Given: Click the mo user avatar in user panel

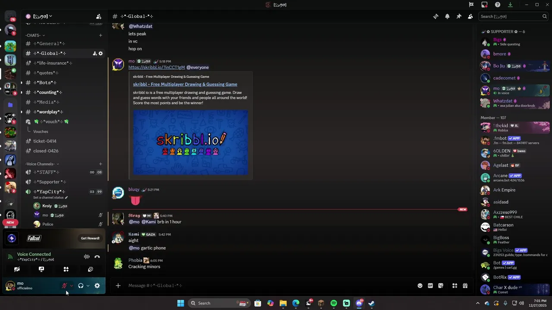Looking at the screenshot, I should point(10,286).
